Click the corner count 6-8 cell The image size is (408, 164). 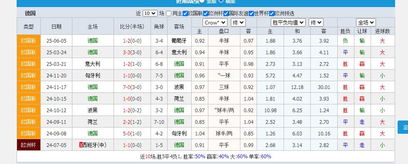point(159,64)
